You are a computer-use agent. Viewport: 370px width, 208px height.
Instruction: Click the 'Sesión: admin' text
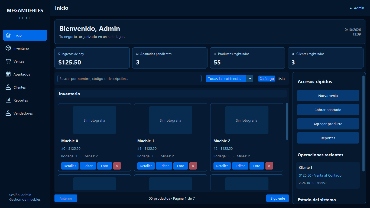(x=20, y=195)
